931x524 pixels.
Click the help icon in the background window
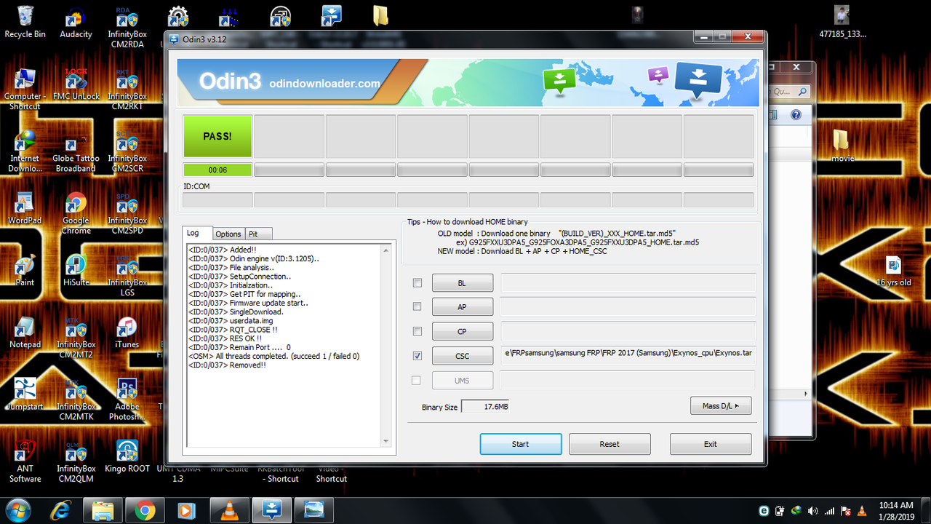tap(796, 115)
